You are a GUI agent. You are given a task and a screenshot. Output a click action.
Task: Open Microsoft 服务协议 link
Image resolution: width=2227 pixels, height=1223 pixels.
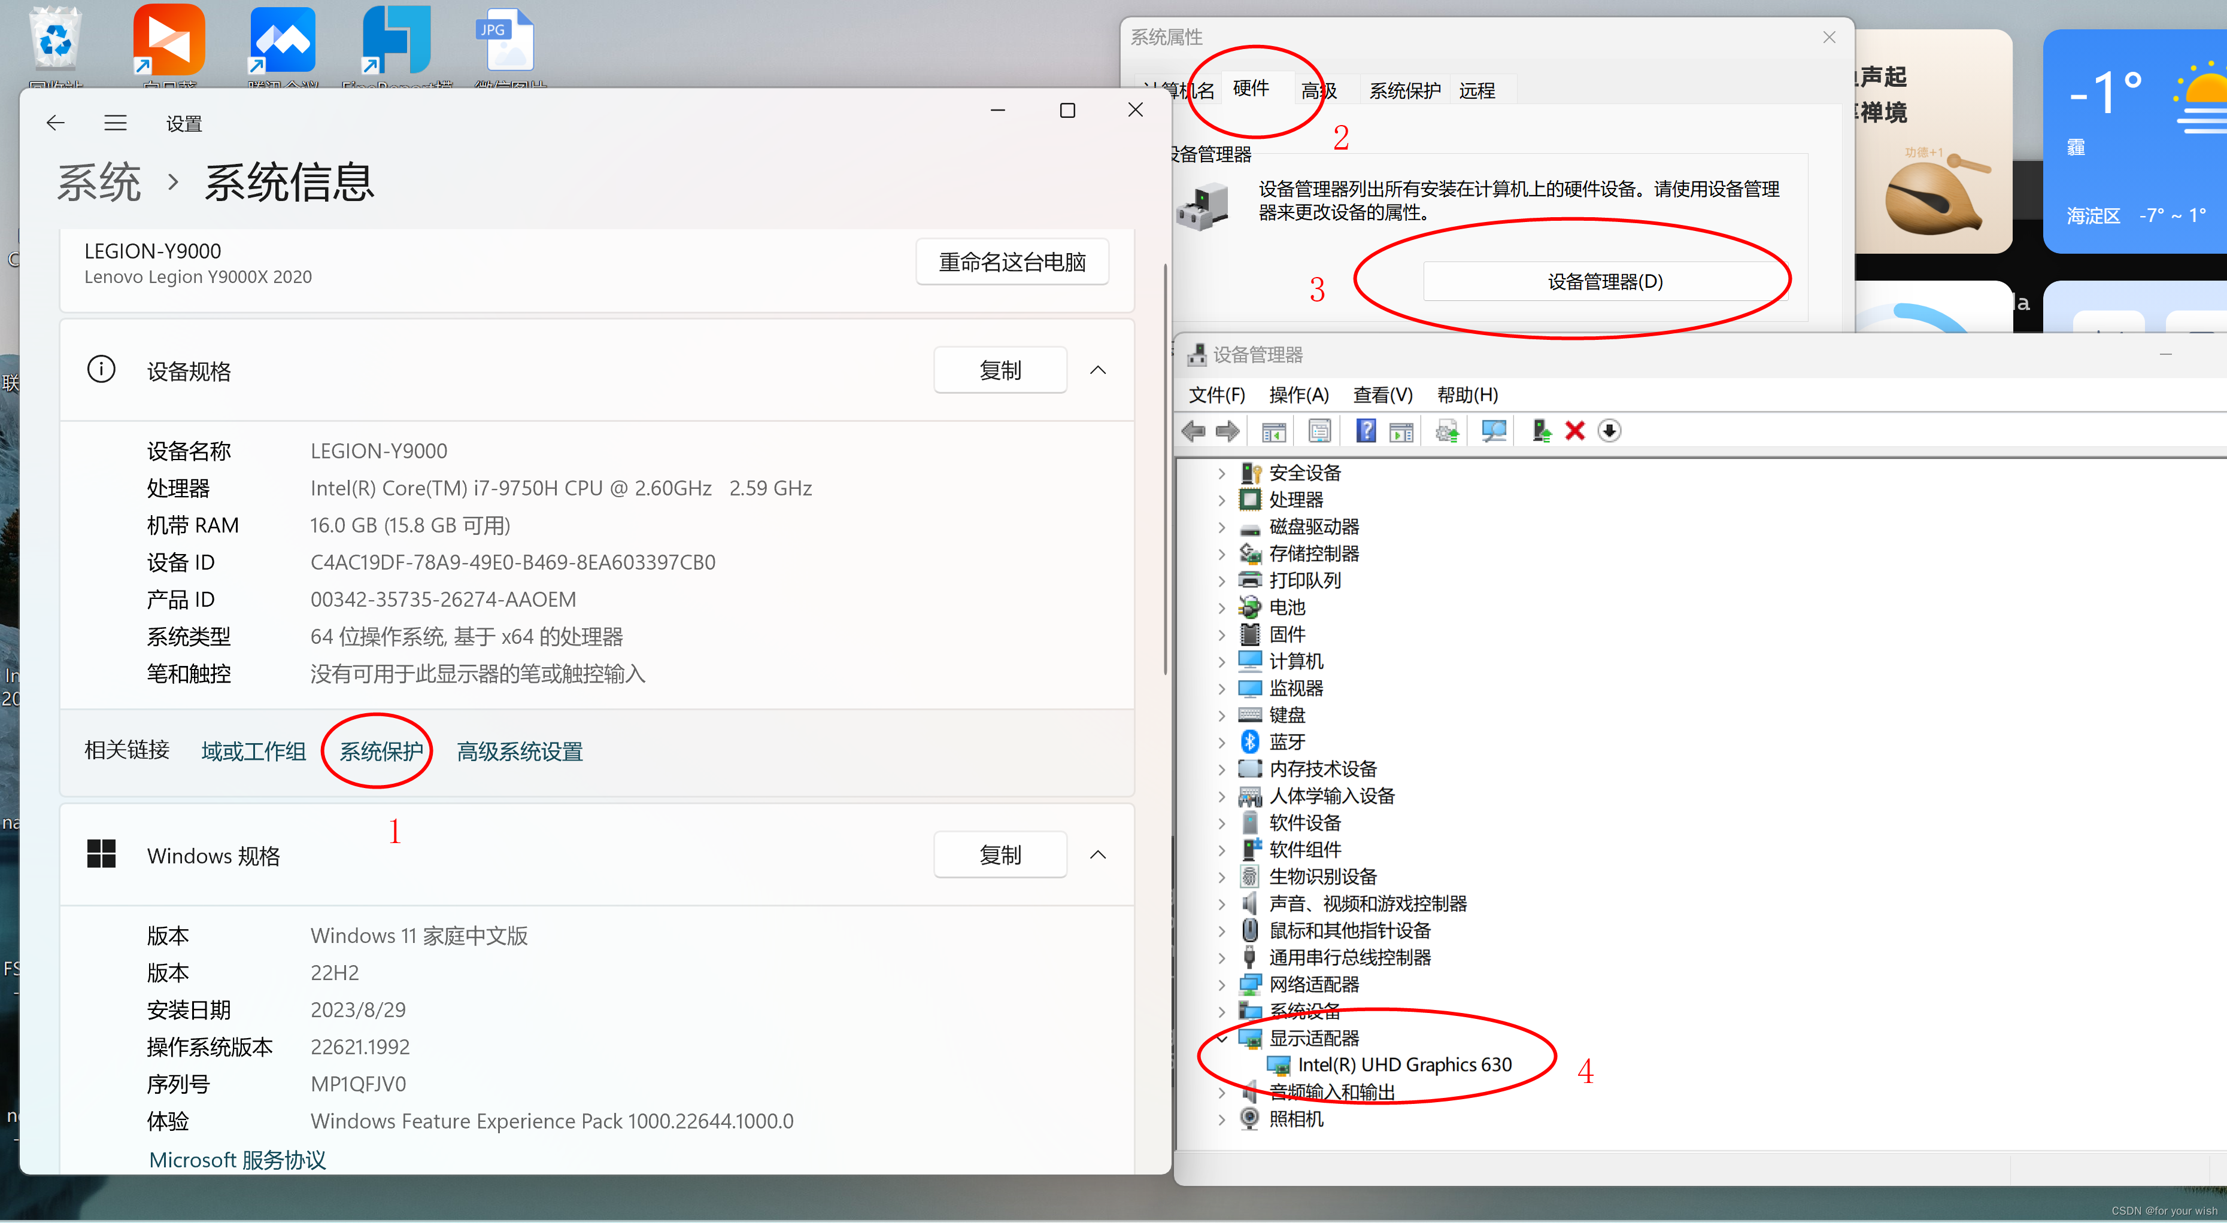click(238, 1160)
